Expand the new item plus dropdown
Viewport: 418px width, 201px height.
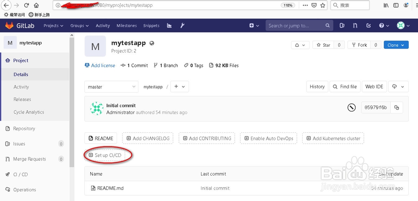coord(254,26)
